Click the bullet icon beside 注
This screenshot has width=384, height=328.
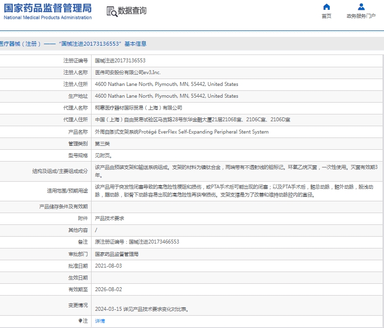[80, 321]
